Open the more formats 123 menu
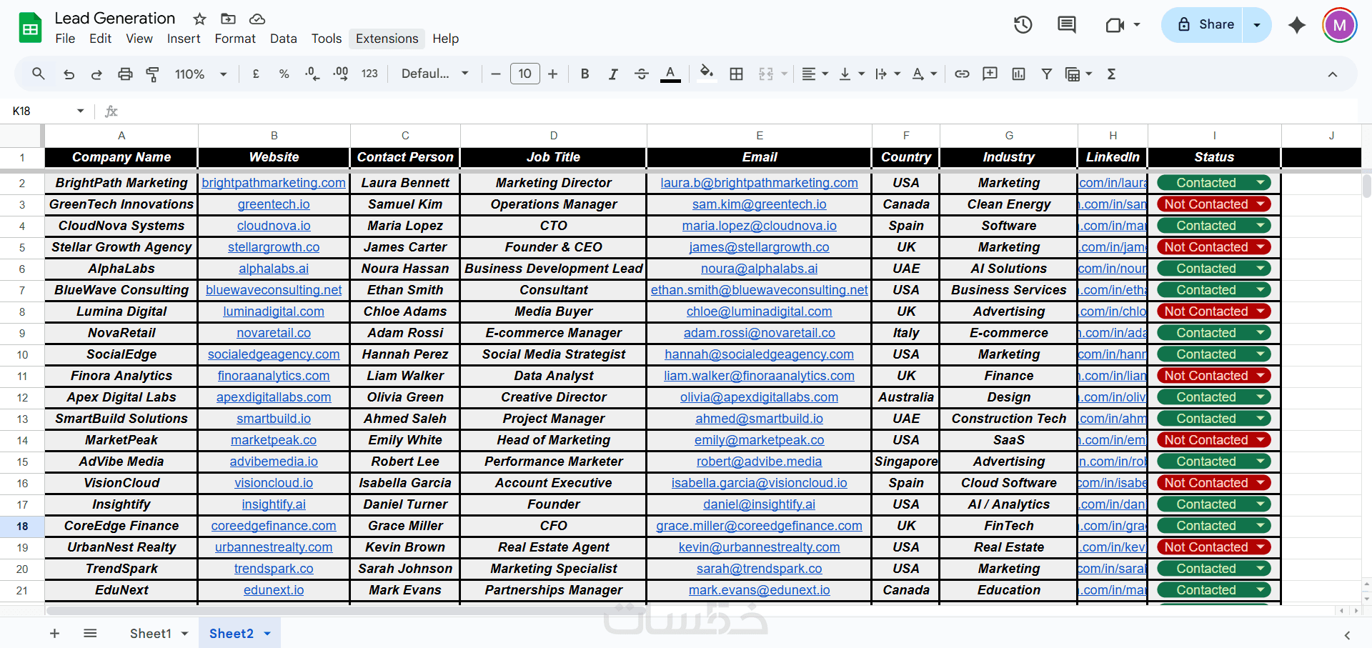 (369, 74)
